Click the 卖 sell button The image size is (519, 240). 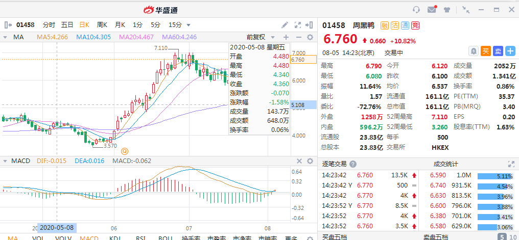(498, 51)
